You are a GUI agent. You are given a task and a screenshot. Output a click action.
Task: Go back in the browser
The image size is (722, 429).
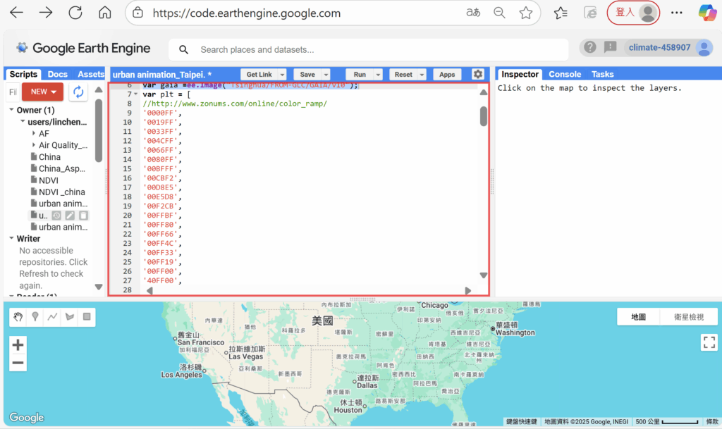click(x=17, y=13)
